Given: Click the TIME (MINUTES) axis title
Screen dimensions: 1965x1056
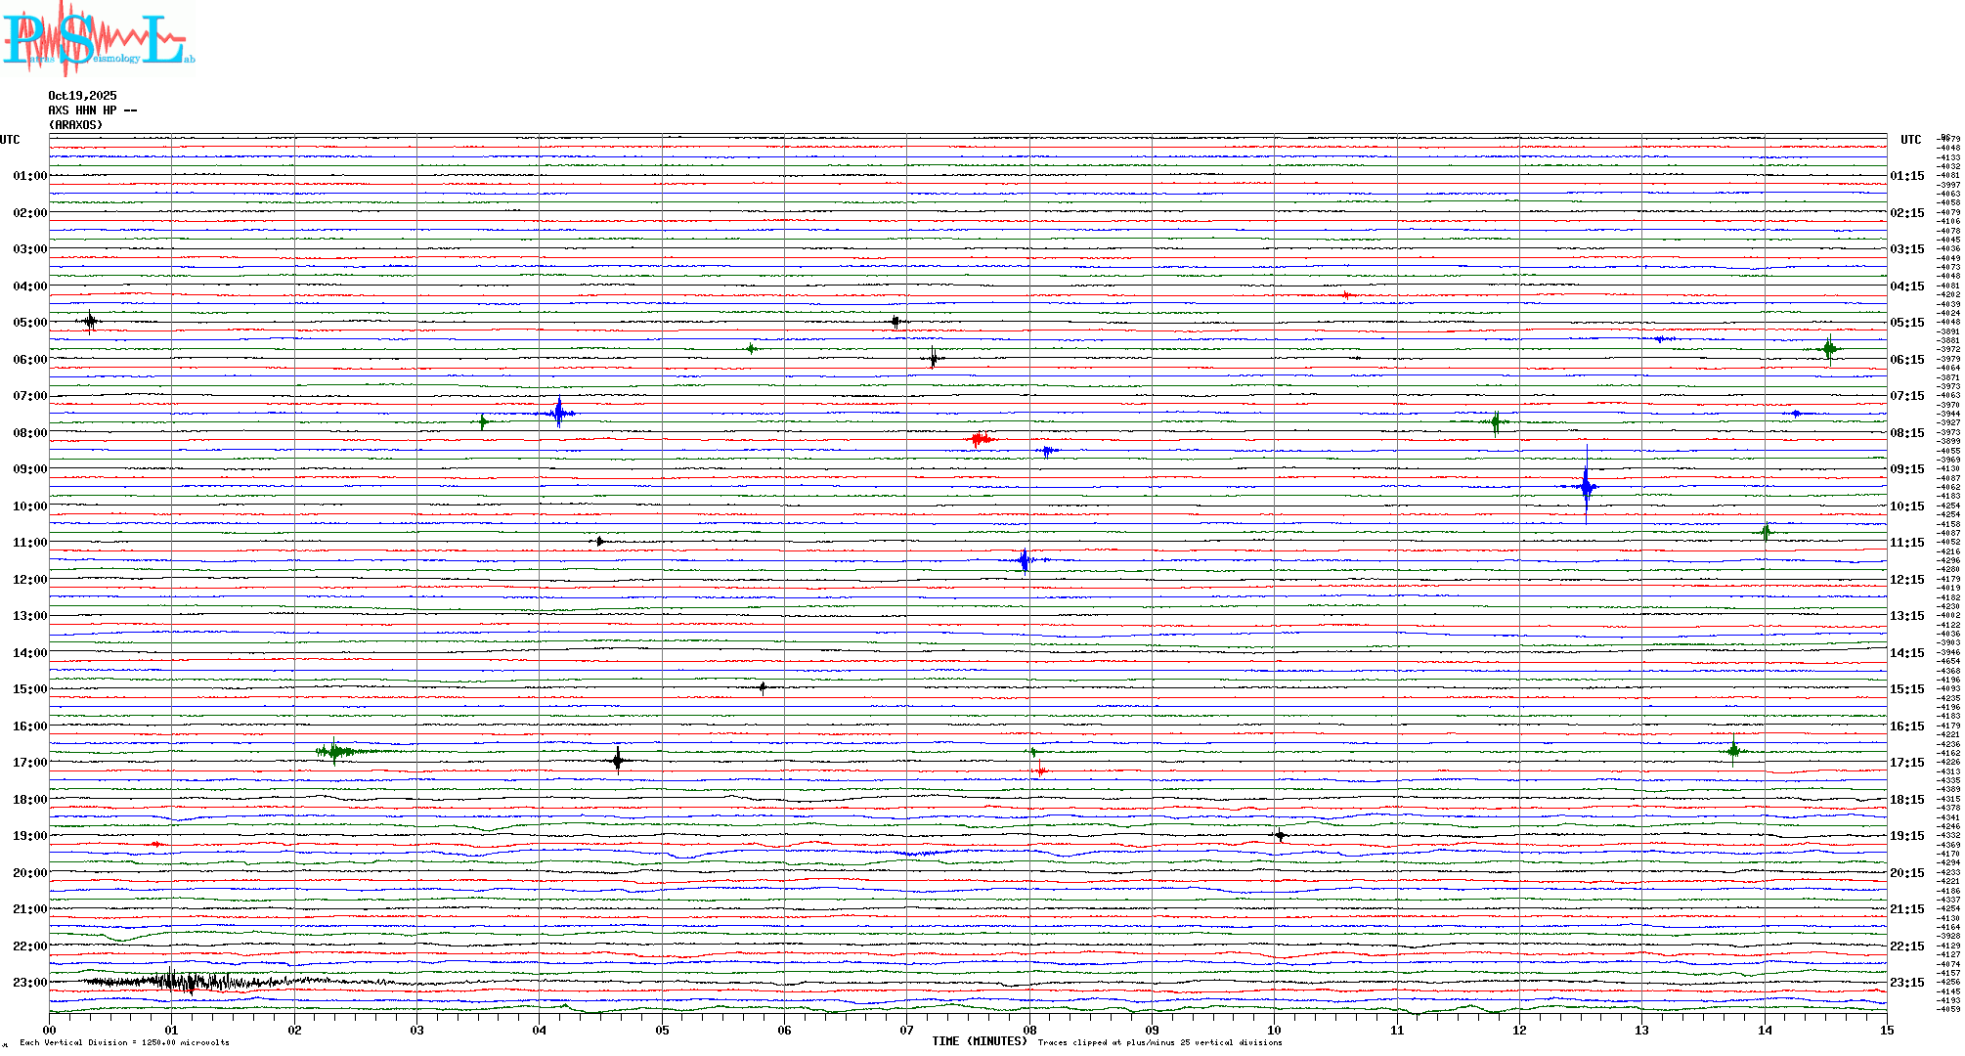Looking at the screenshot, I should coord(979,1041).
